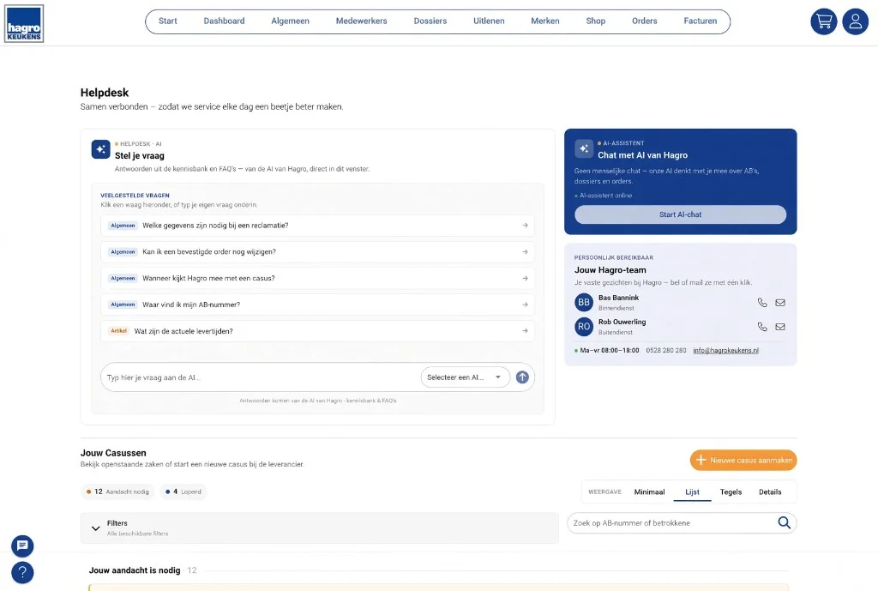
Task: Switch view to Details
Action: tap(770, 491)
